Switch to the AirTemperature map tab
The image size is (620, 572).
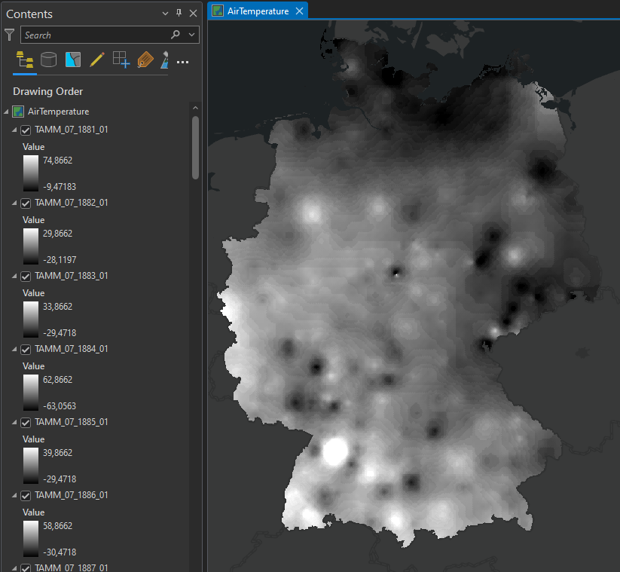[x=256, y=11]
